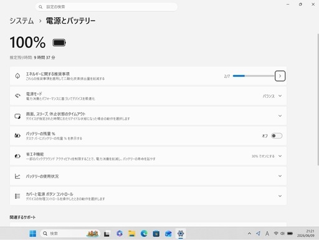Screen dimensions: 319x240
Task: Click the location arrow tray icon
Action: [x=258, y=234]
